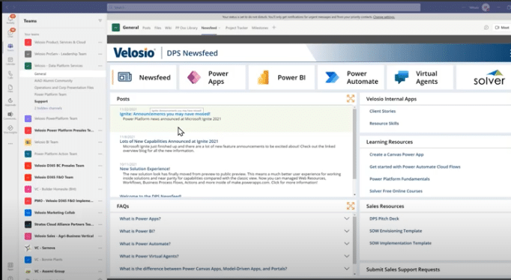
Task: Click the Newsfeed tile icon
Action: pos(124,77)
